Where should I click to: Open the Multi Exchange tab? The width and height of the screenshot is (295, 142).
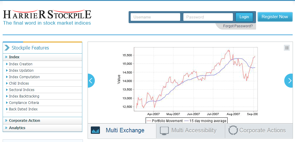[122, 131]
